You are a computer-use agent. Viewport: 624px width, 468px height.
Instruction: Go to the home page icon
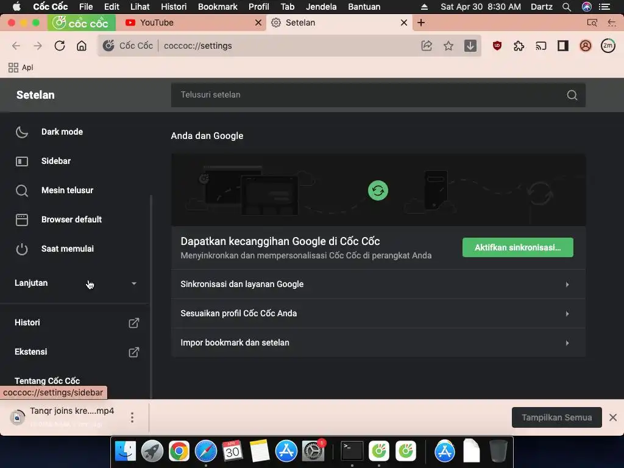[82, 46]
